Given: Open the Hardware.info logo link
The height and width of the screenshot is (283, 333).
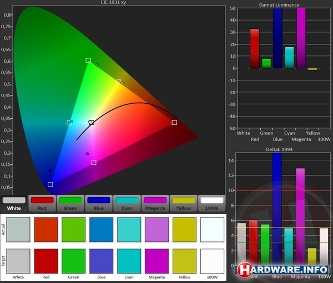Looking at the screenshot, I should [283, 270].
